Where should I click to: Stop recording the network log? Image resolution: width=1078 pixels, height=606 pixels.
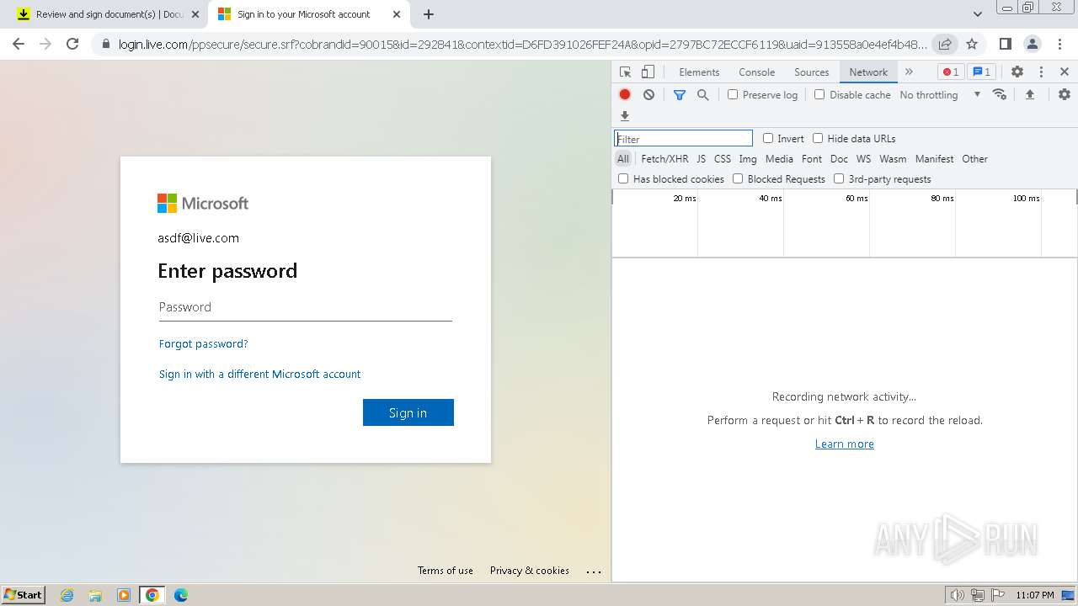coord(625,95)
